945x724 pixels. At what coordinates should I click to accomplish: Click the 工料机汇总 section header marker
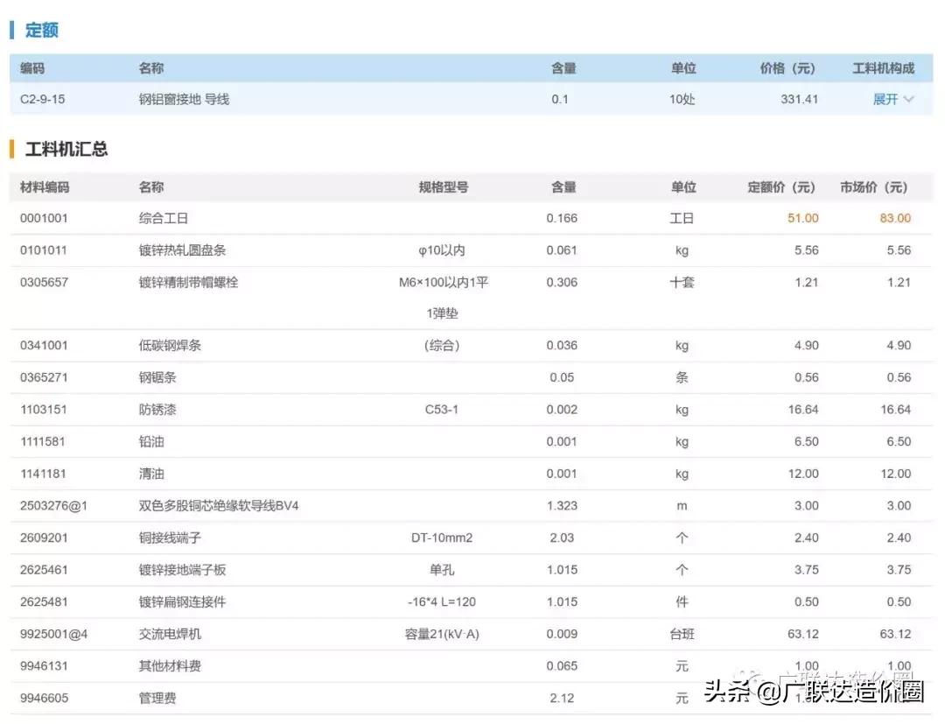(x=10, y=148)
